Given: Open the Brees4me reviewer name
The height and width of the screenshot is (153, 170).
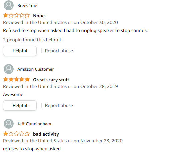Looking at the screenshot, I should pos(27,6).
